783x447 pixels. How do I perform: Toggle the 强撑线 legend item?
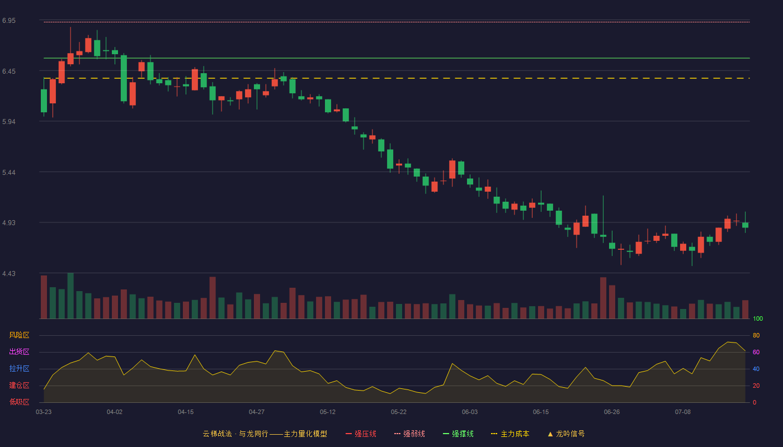pos(458,434)
